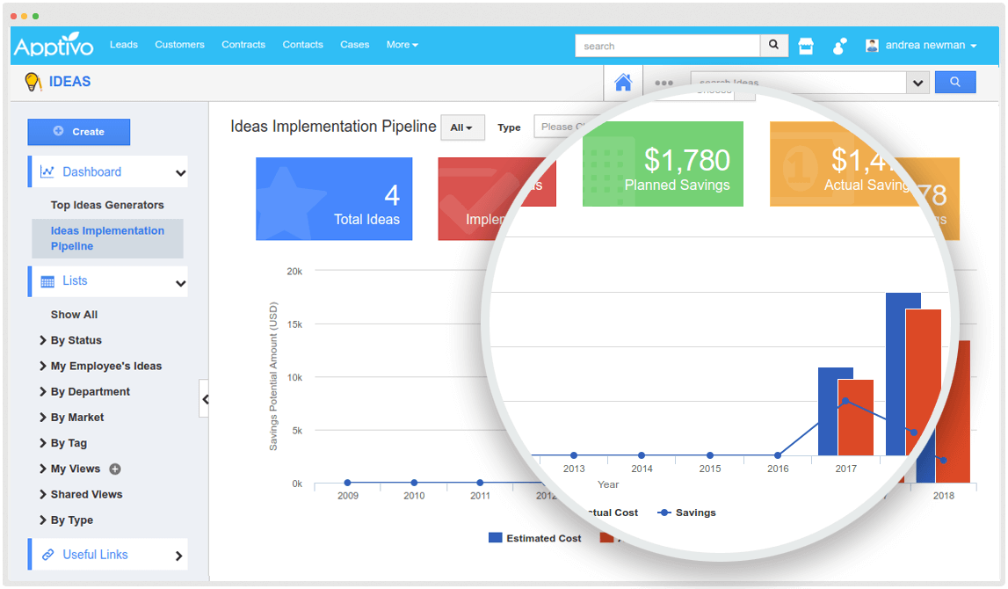Open the More menu in the navigation bar
The image size is (1008, 589).
point(402,45)
